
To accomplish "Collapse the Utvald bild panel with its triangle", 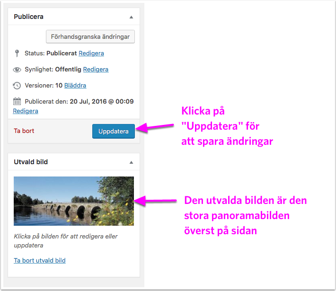I will 131,162.
